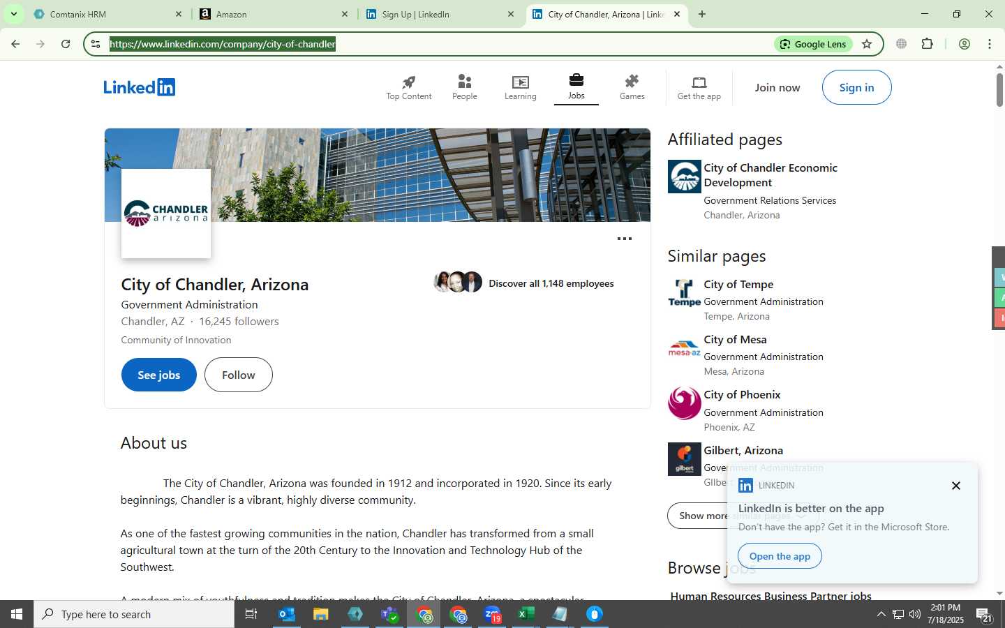Open Outlook from the taskbar

(287, 614)
